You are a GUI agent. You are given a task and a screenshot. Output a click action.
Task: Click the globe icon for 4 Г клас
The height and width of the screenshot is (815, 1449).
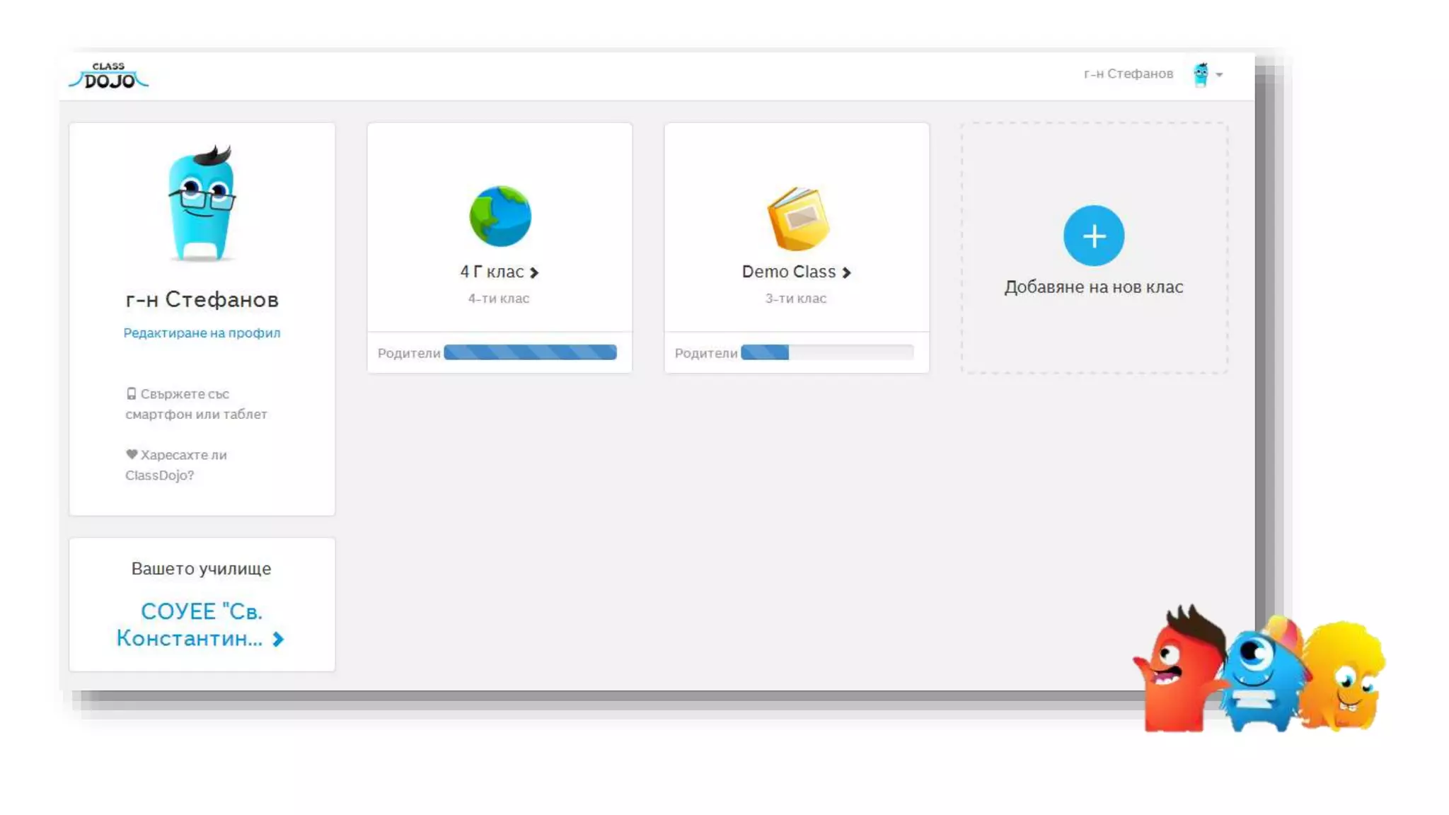pos(500,216)
